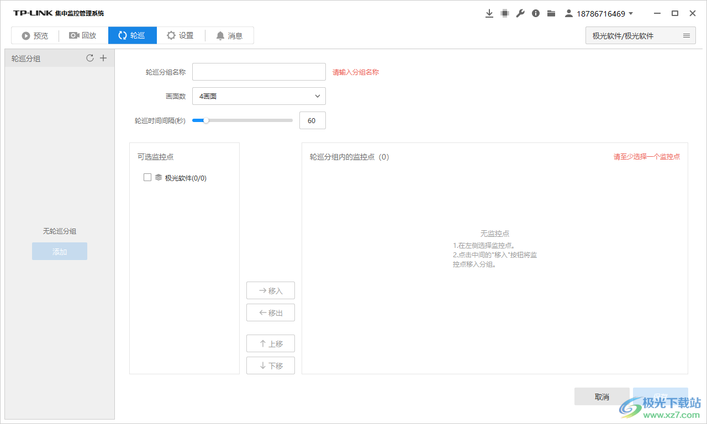Toggle the 极光软件(0/0) checkbox
This screenshot has height=424, width=707.
coord(147,177)
